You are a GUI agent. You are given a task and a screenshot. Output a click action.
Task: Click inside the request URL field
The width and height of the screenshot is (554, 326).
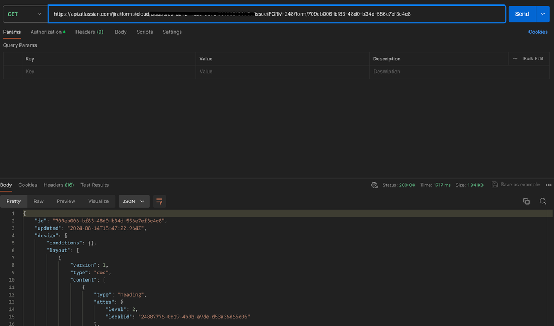tap(277, 14)
